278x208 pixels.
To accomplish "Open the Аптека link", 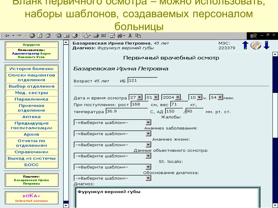I will point(31,117).
